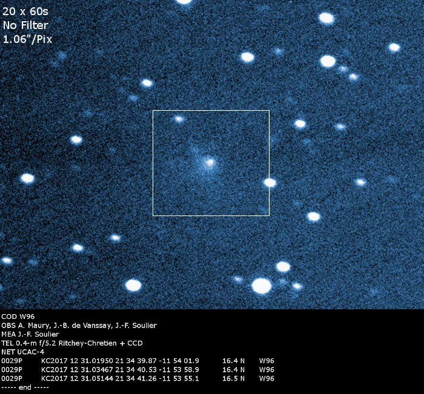Click the comet's bright nucleus inside the box
Screen dimensions: 424x394
[210, 163]
